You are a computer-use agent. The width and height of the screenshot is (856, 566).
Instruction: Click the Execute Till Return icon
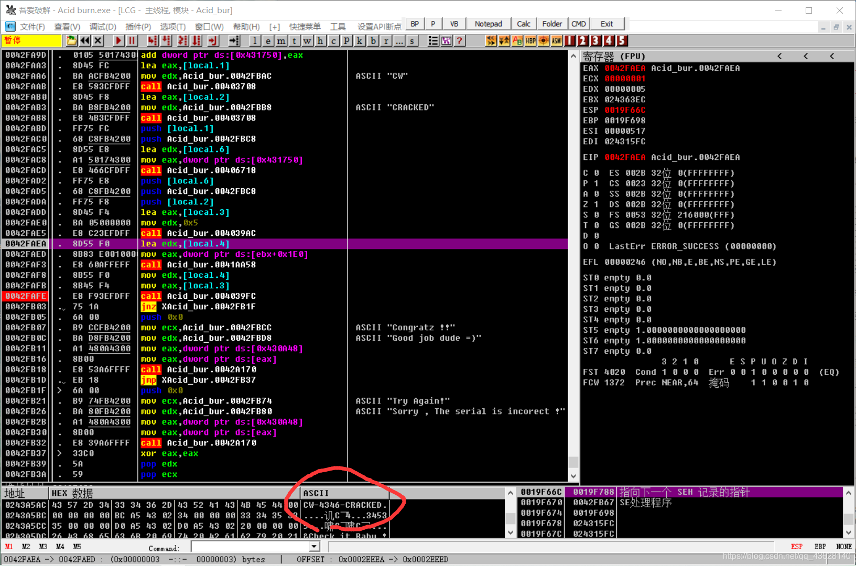coord(213,40)
